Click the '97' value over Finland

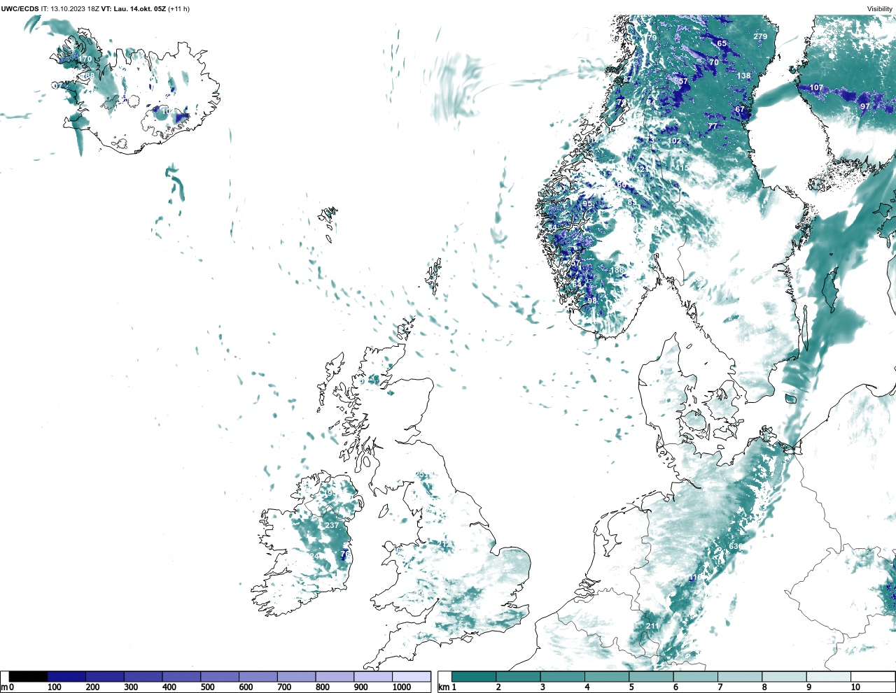point(865,106)
